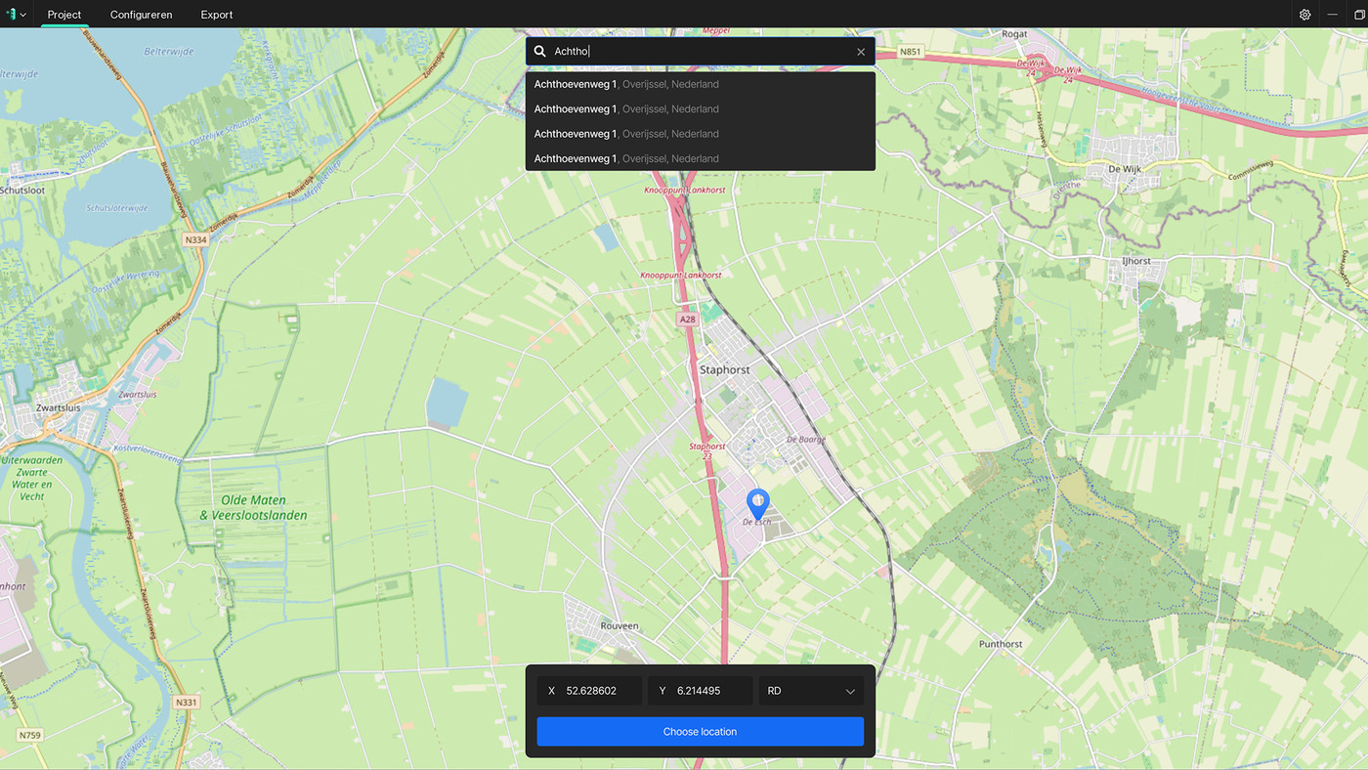Viewport: 1368px width, 770px height.
Task: Click the magnifier search icon
Action: pos(539,51)
